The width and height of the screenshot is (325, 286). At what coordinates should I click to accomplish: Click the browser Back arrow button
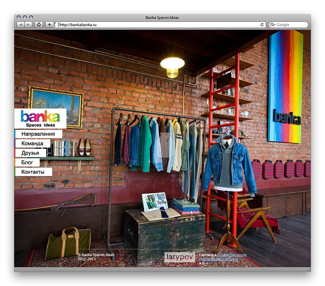[20, 25]
